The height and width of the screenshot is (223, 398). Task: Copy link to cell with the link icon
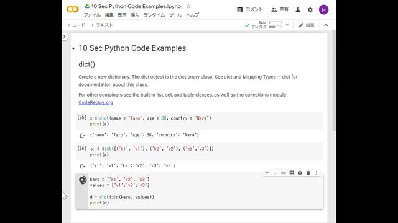[284, 173]
